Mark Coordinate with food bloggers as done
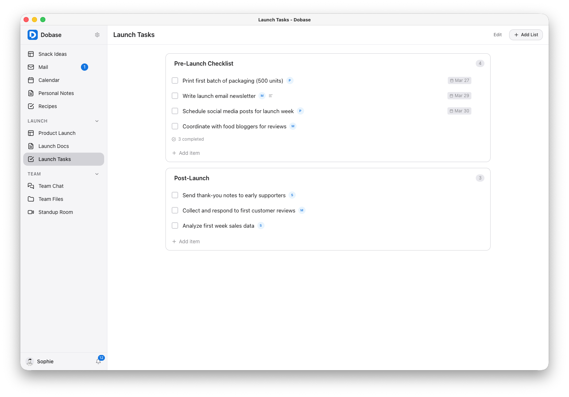 point(175,126)
